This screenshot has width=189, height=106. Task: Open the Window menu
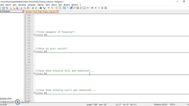[x=75, y=5]
